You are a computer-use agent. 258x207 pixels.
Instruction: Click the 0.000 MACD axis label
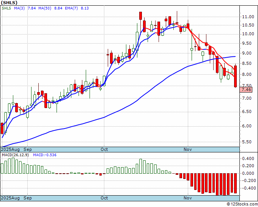point(248,173)
